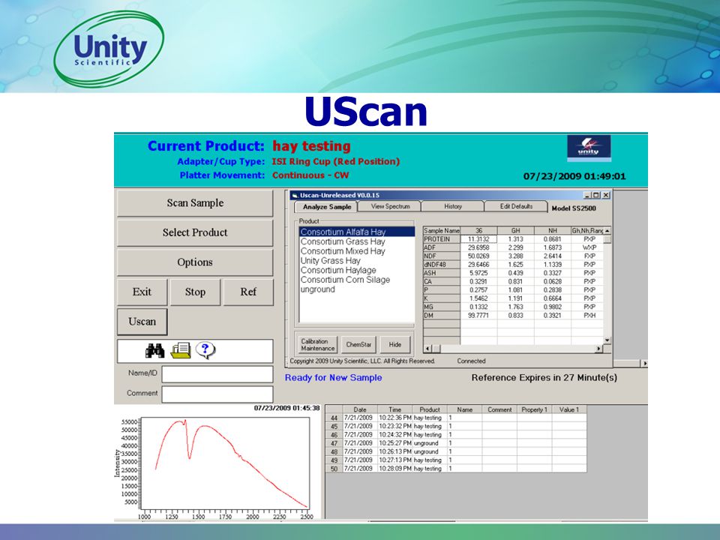The image size is (720, 540).
Task: Click the Scan Sample button
Action: (195, 203)
